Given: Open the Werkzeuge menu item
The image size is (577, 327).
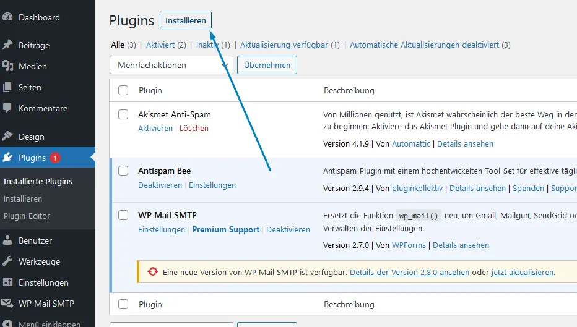Looking at the screenshot, I should click(x=40, y=261).
